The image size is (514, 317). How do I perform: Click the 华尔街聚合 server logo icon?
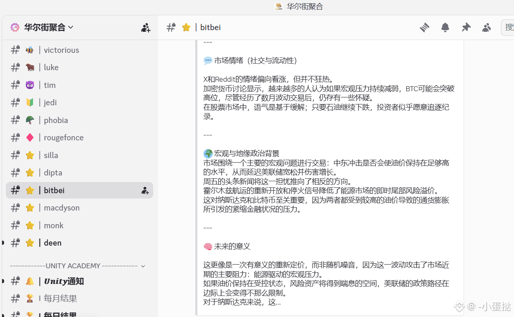(15, 27)
